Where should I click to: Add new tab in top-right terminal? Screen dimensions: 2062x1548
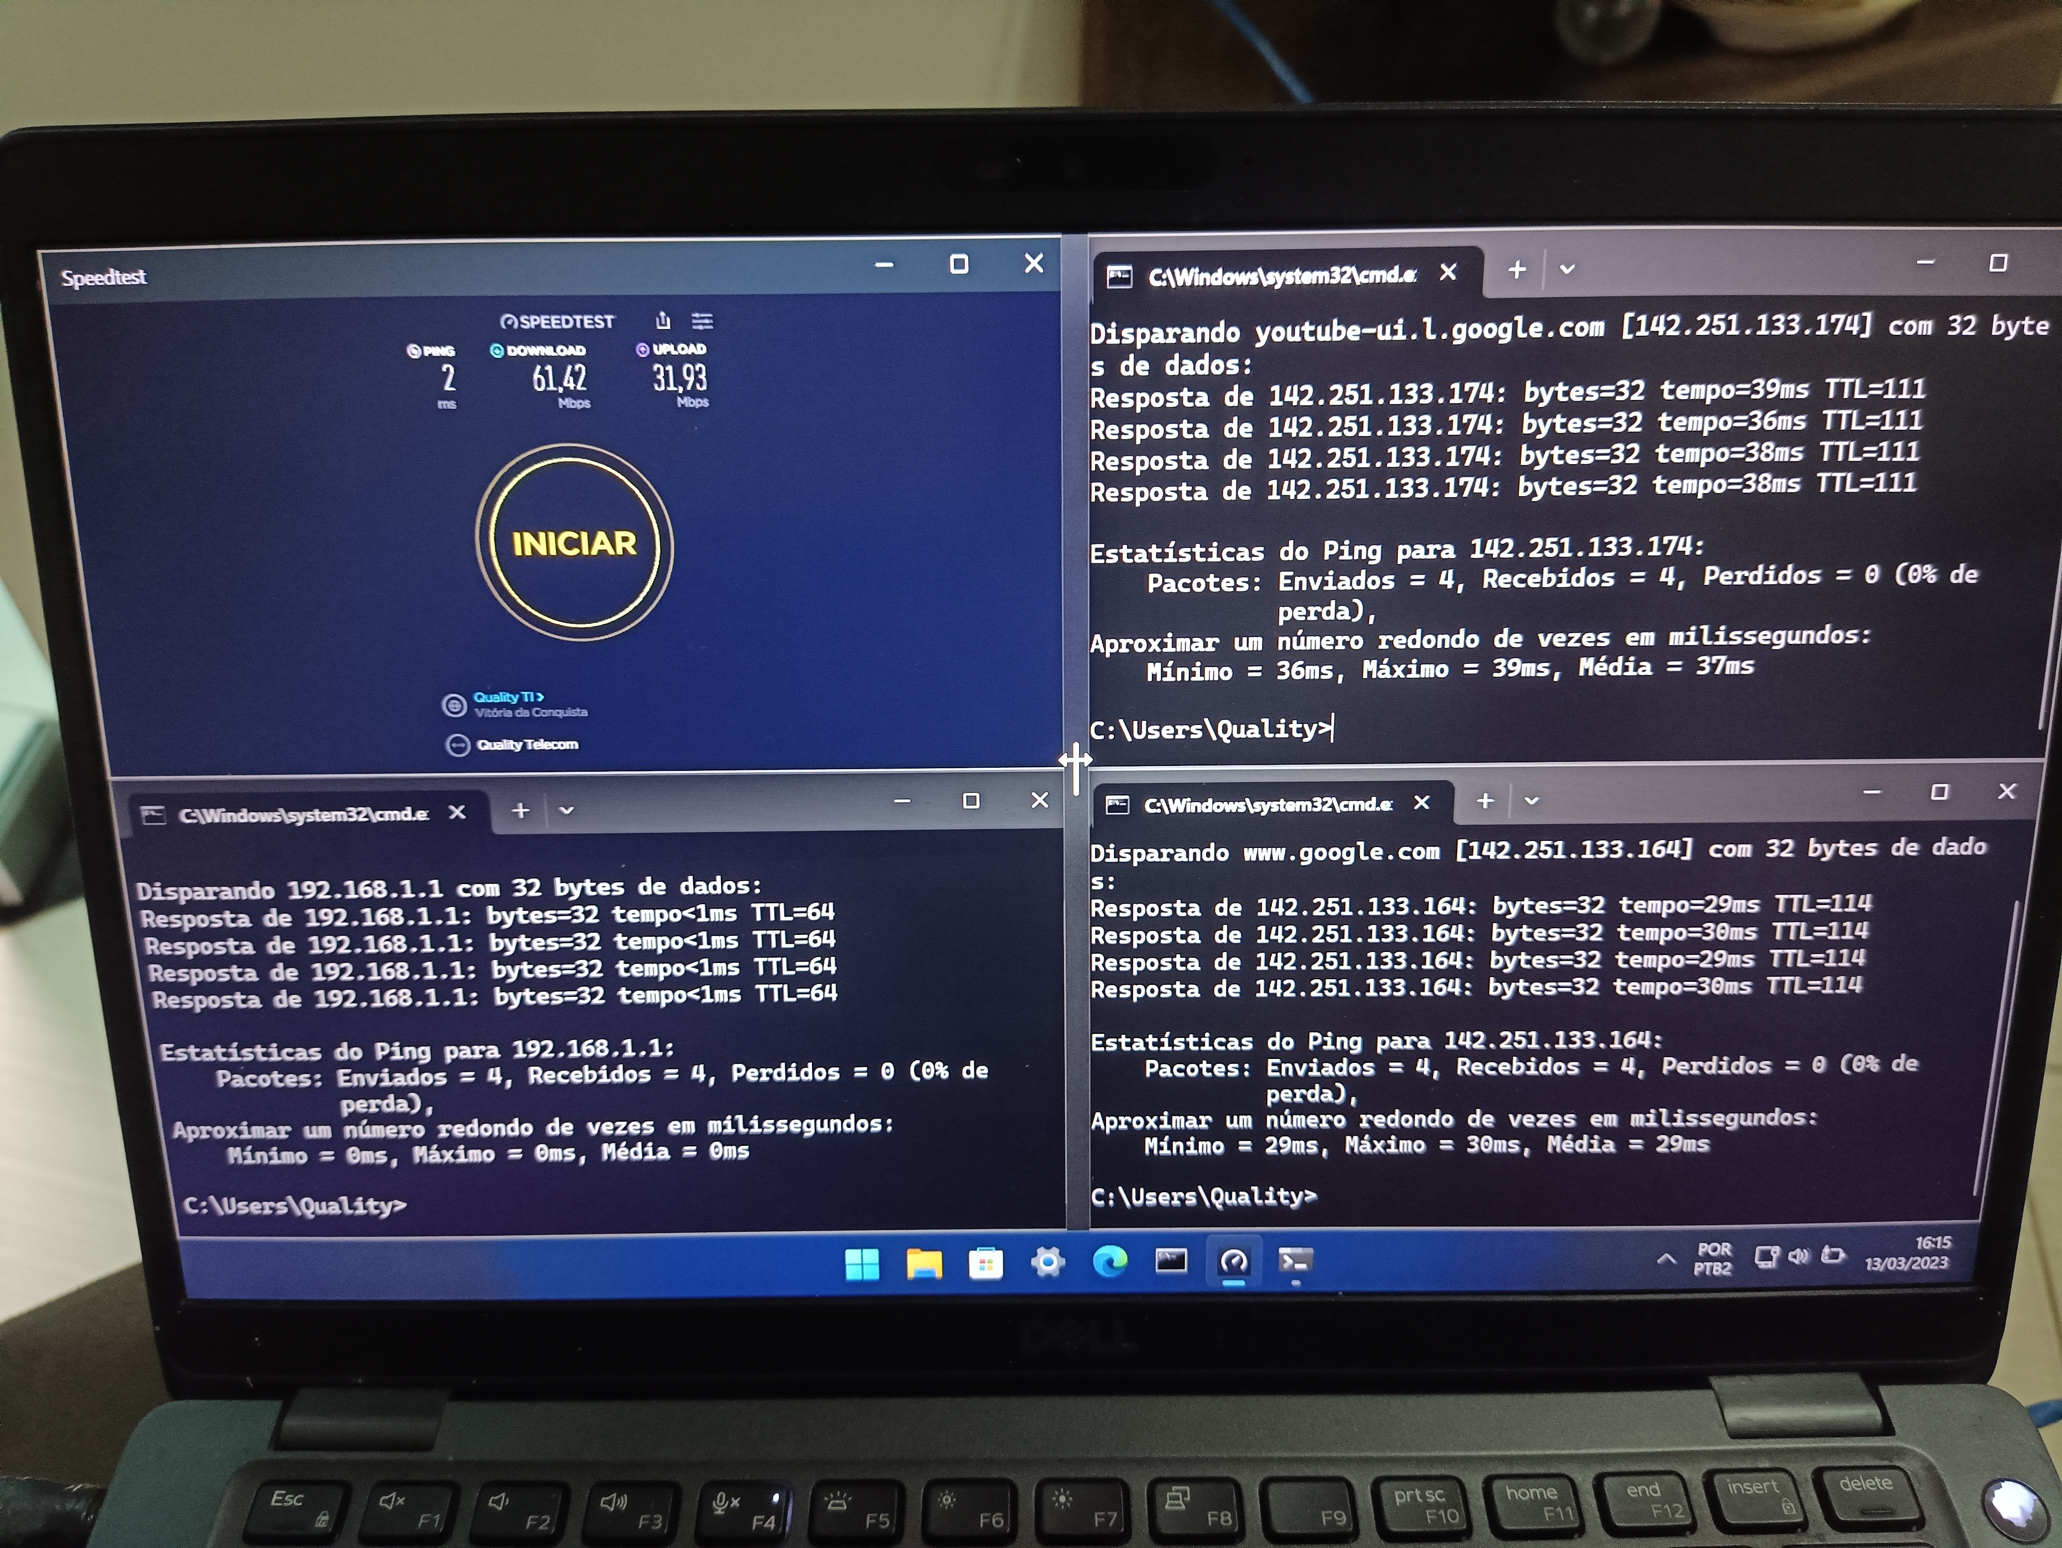pos(1517,269)
